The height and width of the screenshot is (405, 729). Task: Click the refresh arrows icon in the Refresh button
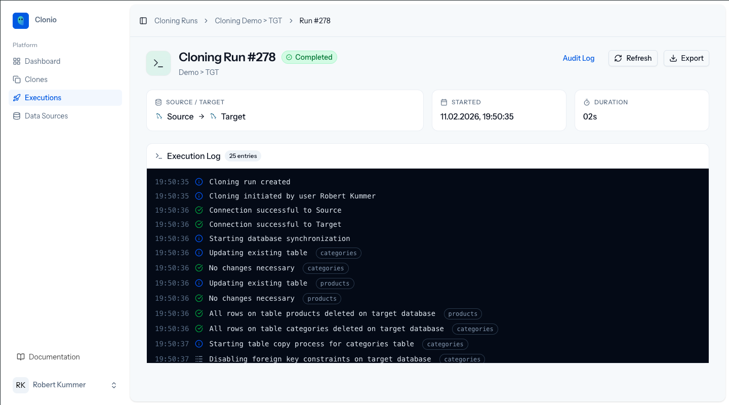click(x=618, y=58)
